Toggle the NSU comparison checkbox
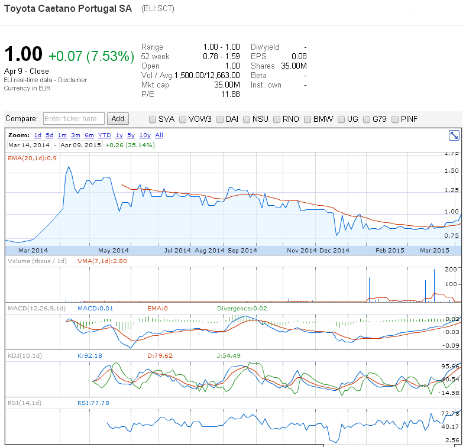466x447 pixels. pos(247,119)
